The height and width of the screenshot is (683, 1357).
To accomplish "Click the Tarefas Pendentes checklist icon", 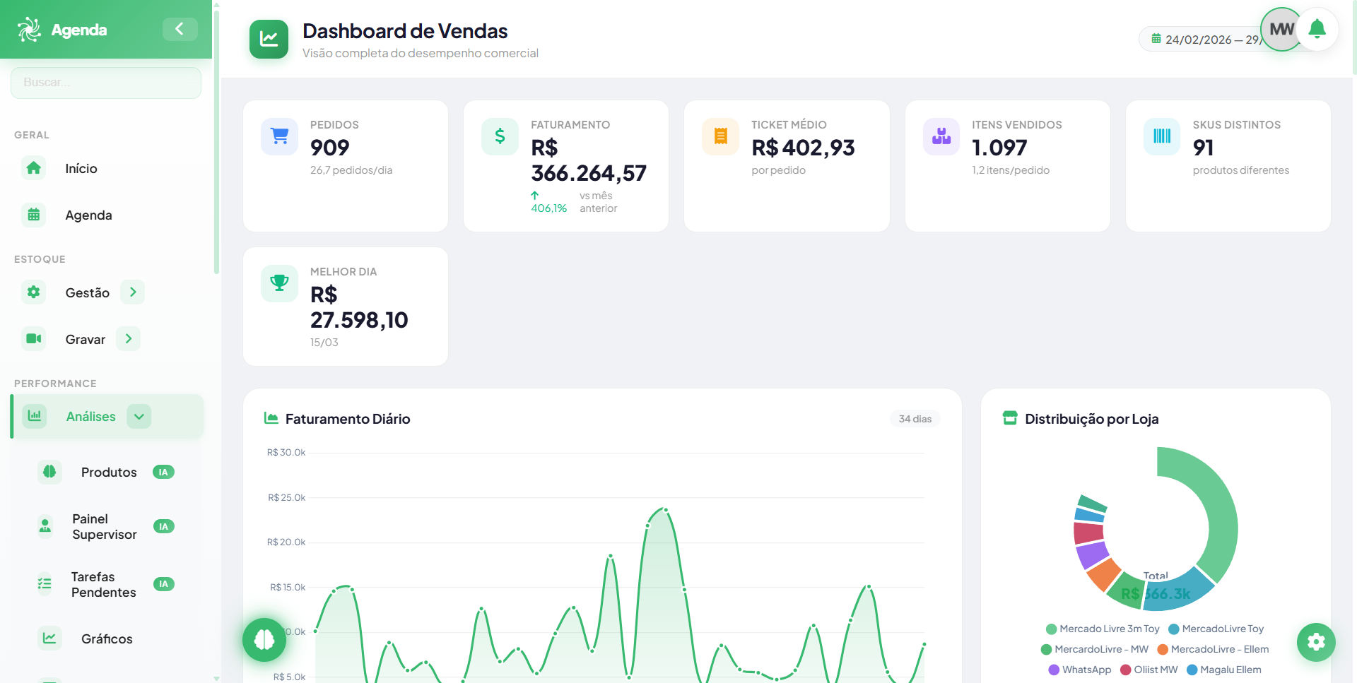I will [45, 584].
